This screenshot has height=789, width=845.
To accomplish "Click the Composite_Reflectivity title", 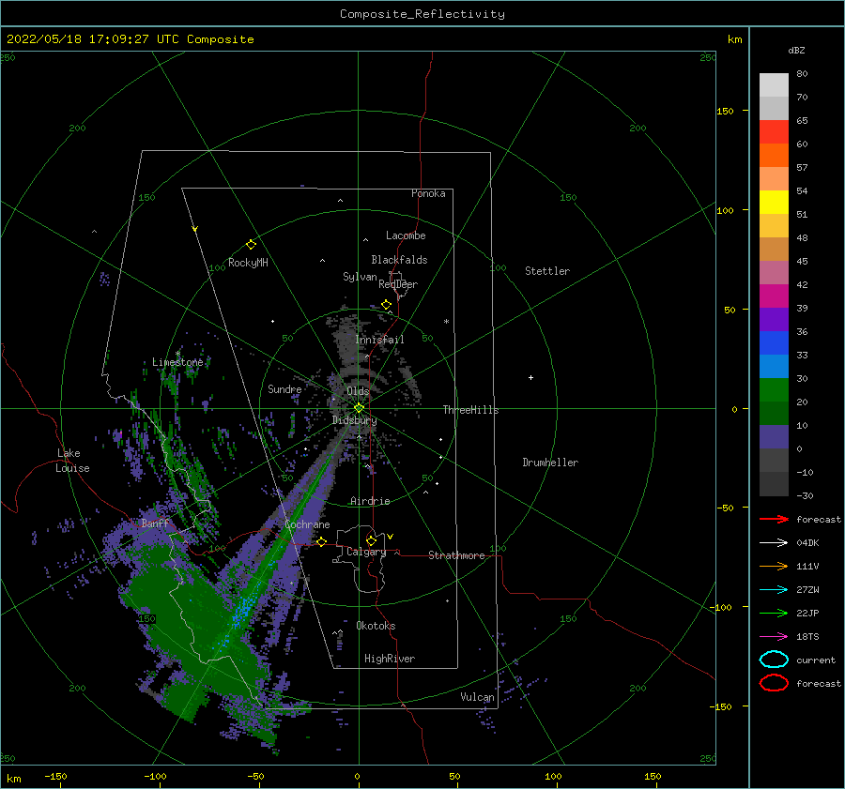I will [422, 14].
